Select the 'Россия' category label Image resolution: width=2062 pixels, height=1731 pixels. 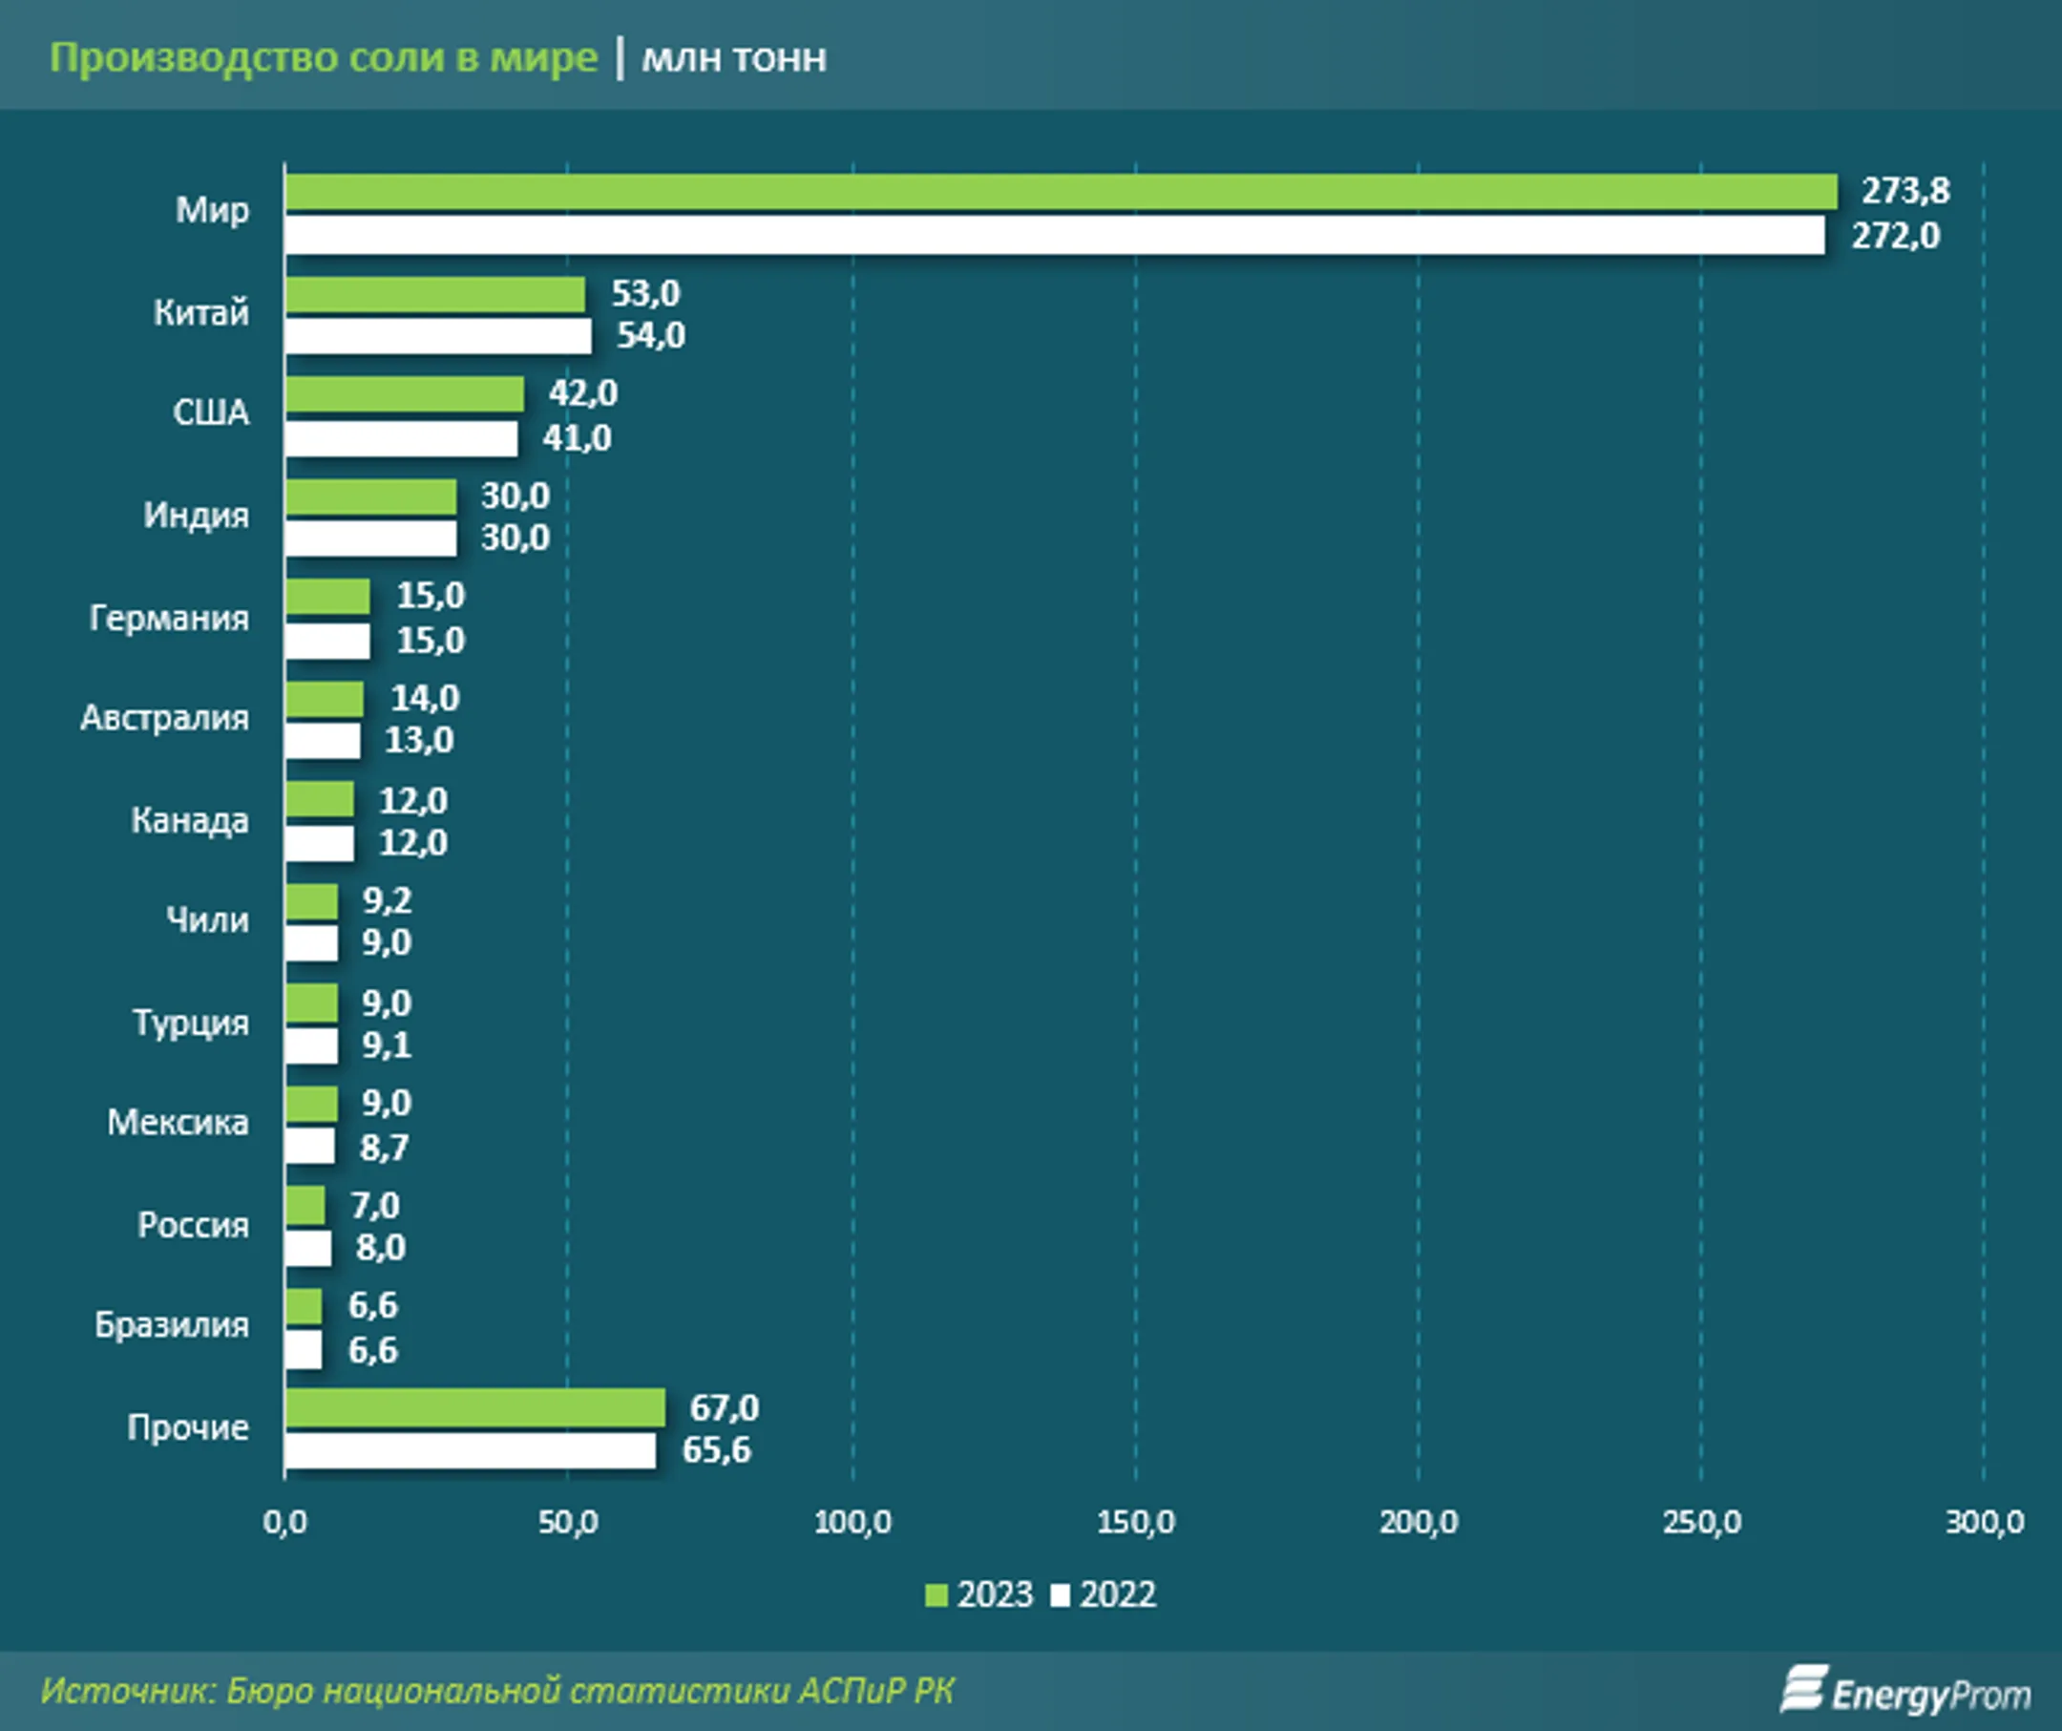[x=194, y=1224]
